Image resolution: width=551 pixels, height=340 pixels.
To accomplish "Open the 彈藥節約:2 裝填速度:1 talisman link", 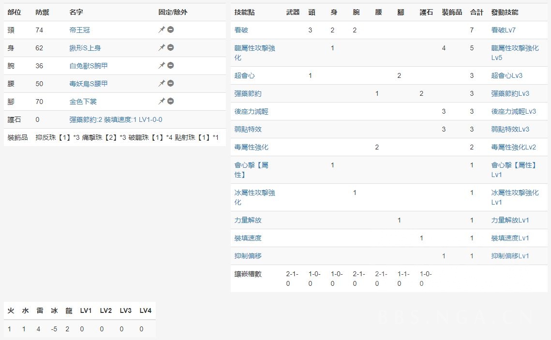I will 116,120.
